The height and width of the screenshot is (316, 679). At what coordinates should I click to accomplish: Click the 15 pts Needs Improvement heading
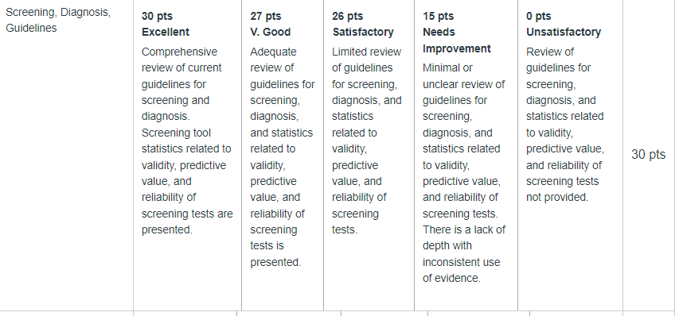pyautogui.click(x=457, y=33)
